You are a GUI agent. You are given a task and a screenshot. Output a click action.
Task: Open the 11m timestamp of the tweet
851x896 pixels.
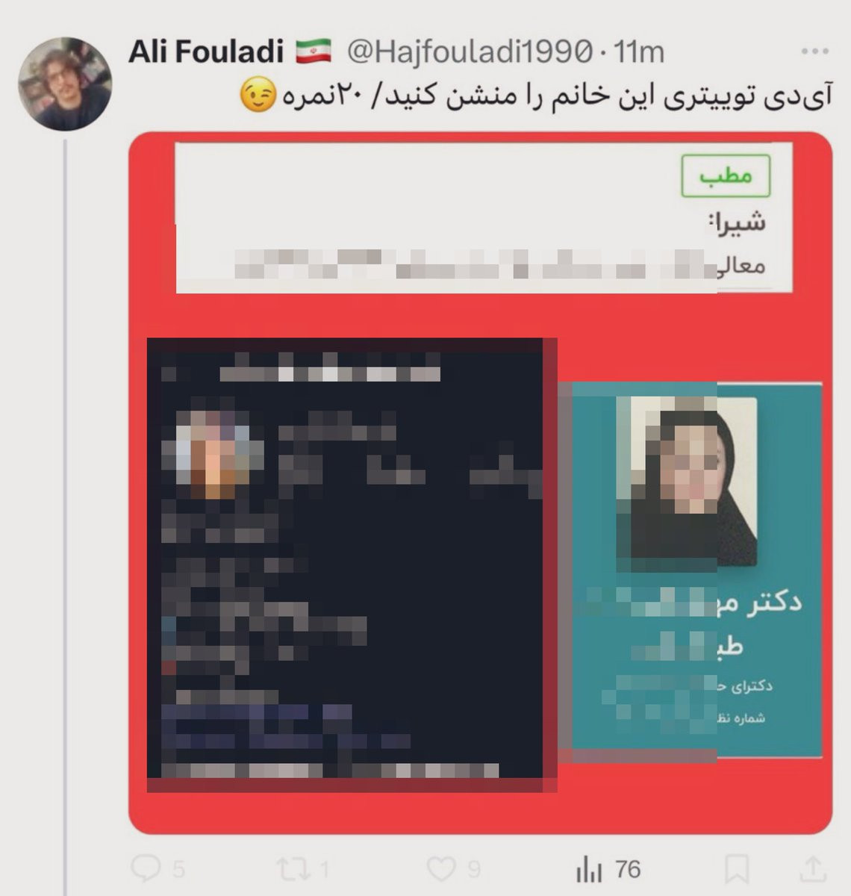(638, 52)
